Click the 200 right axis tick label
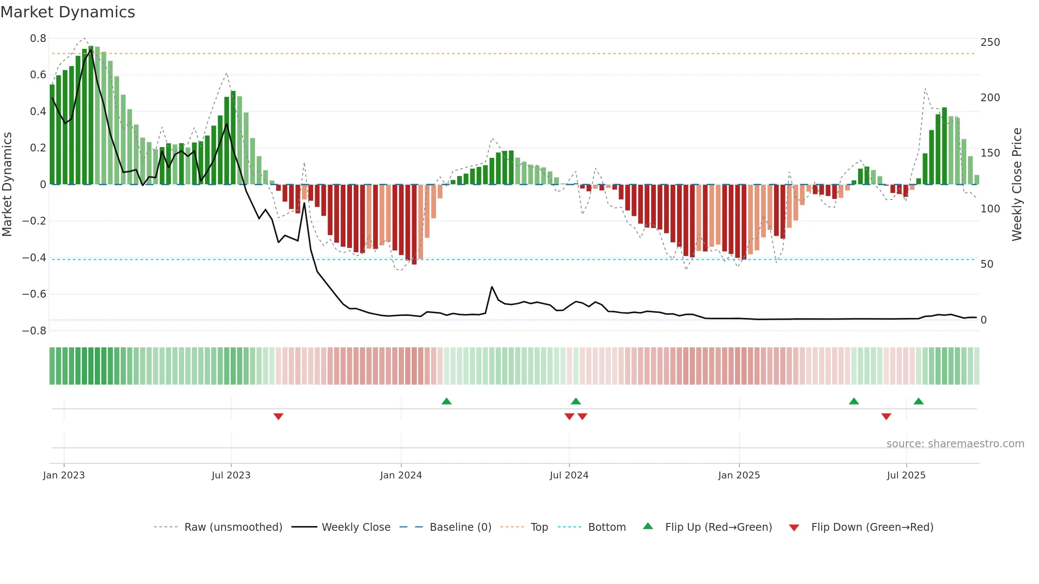1039x584 pixels. (x=990, y=98)
